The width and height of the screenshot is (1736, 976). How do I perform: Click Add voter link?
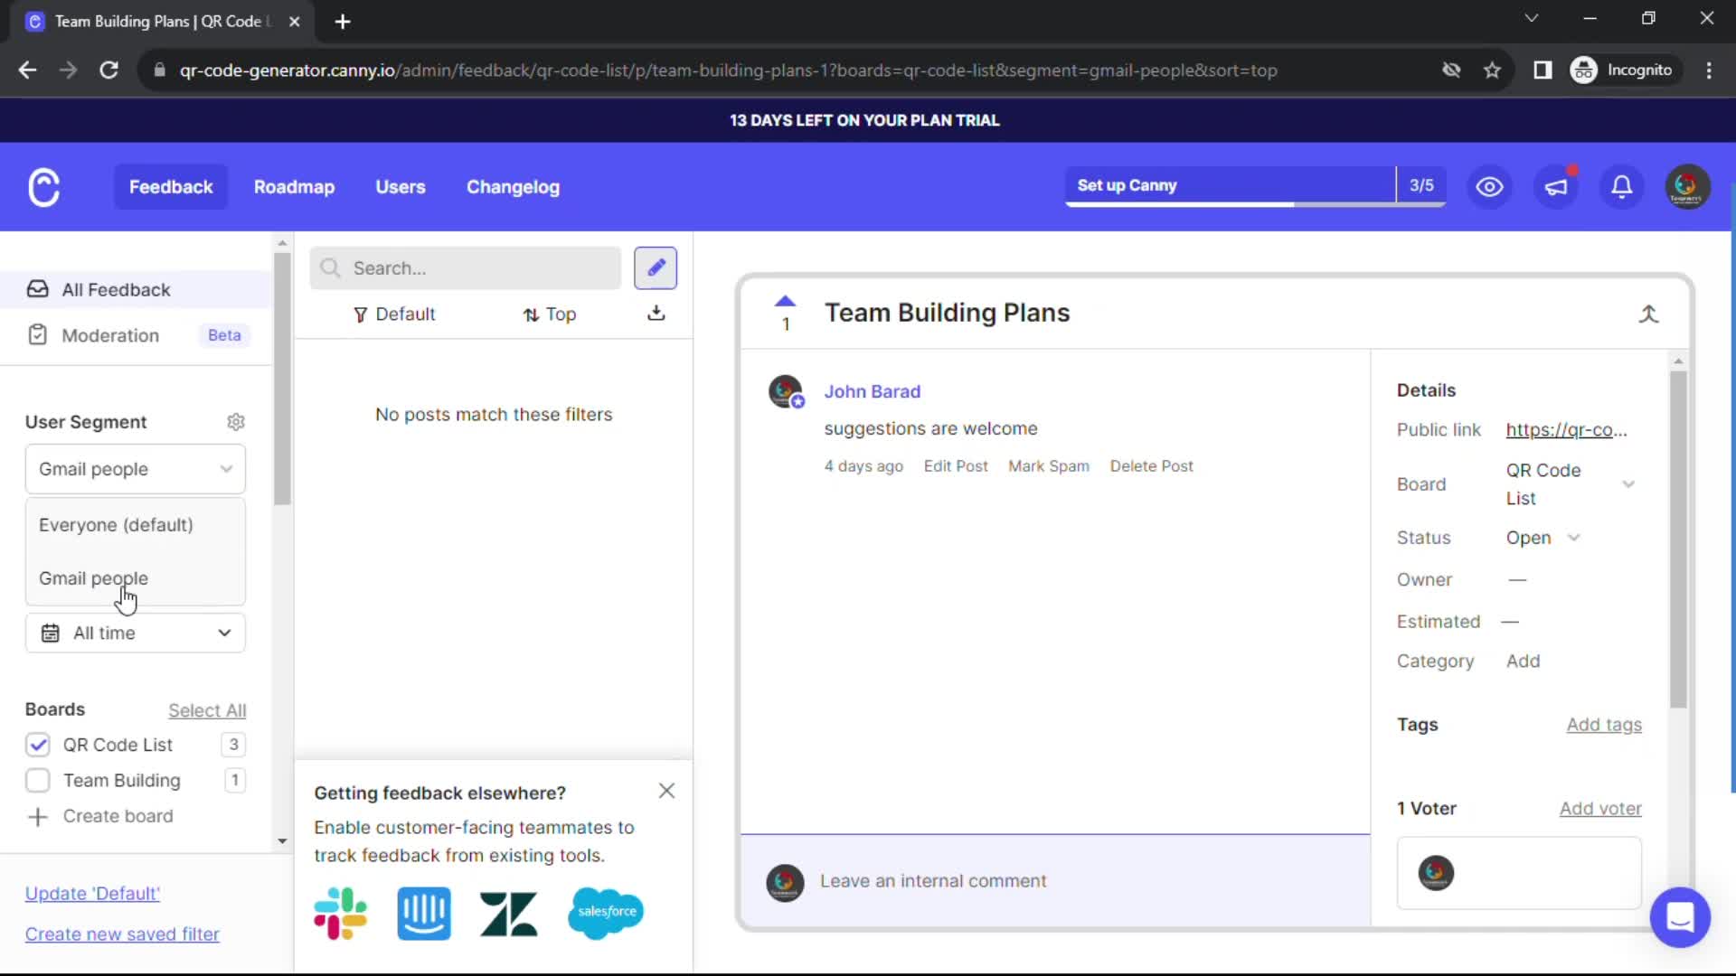pos(1600,809)
